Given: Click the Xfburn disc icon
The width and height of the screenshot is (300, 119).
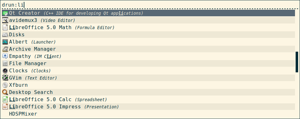Looking at the screenshot, I should (5, 85).
